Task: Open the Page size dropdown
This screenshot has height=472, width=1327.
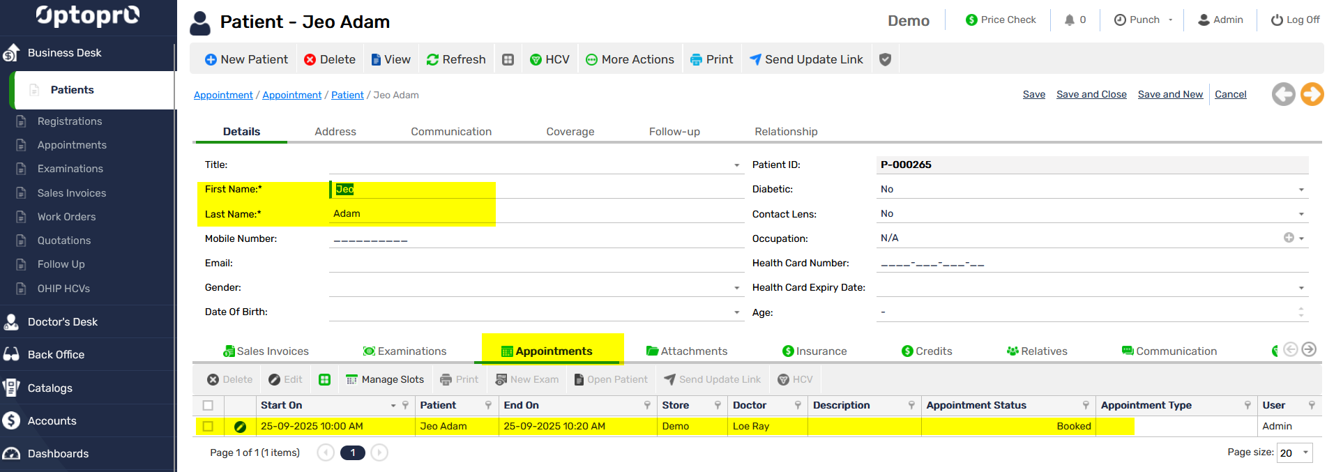Action: point(1305,452)
